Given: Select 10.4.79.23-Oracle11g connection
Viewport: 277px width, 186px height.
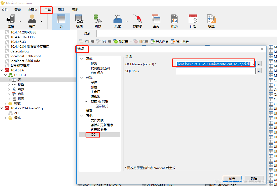Looking at the screenshot, I should pyautogui.click(x=27, y=108).
